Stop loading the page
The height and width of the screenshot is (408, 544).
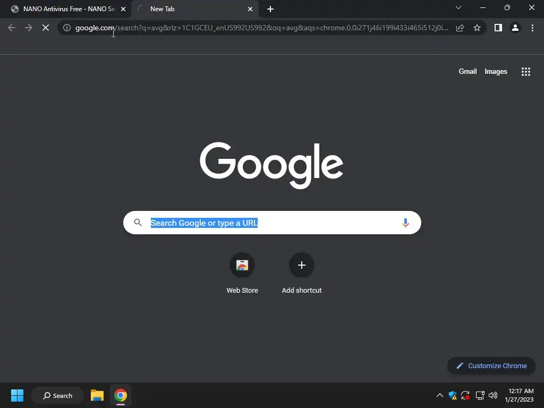[x=46, y=28]
